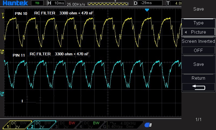
Task: Click the Type menu label
Action: click(198, 23)
